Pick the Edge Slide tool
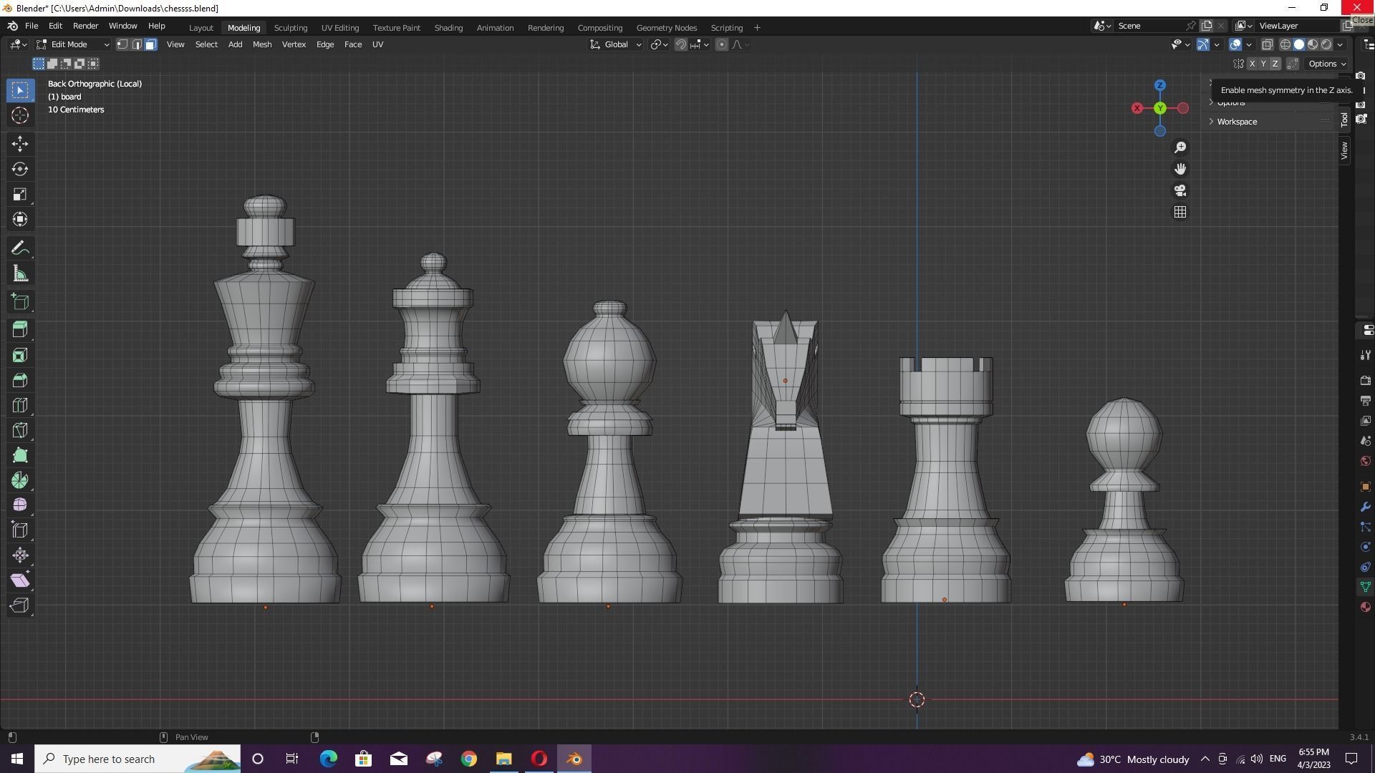The height and width of the screenshot is (773, 1375). (20, 530)
